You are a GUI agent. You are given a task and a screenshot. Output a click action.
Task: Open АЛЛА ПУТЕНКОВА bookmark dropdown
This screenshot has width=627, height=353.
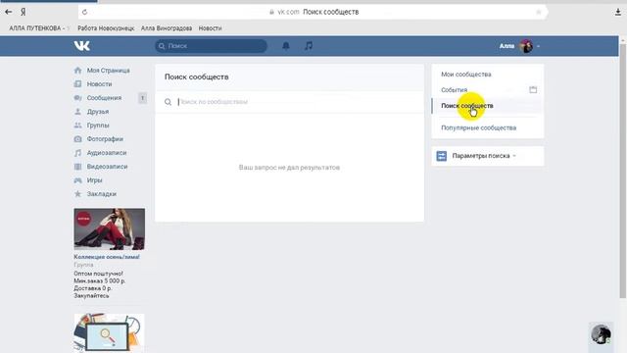(39, 28)
